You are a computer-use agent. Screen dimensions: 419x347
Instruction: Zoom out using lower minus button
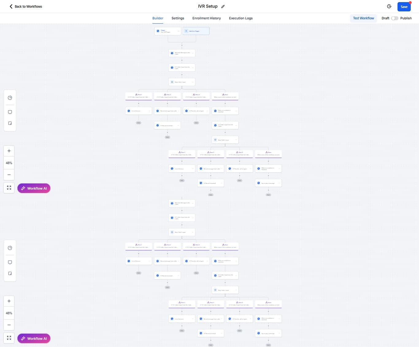tap(9, 325)
